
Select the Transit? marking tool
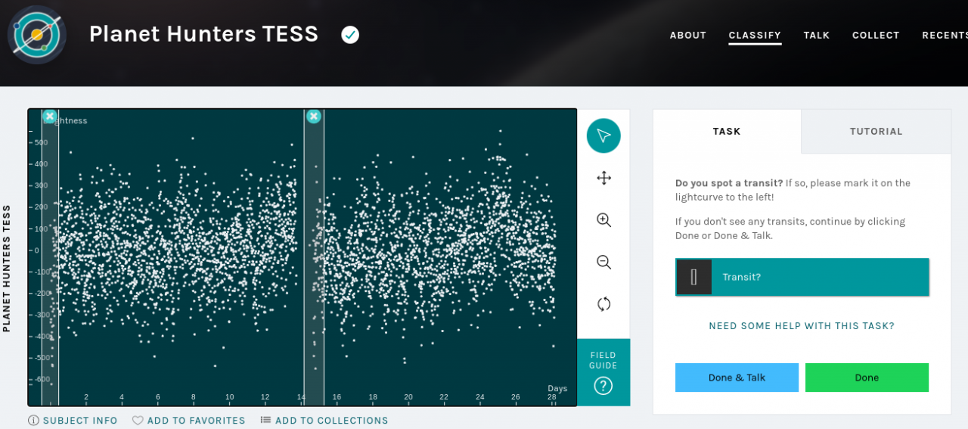802,277
